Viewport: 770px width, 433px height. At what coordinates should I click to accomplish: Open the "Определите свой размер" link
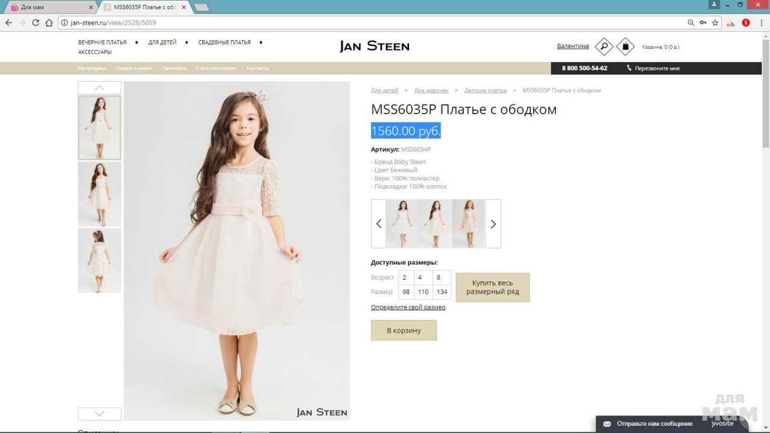click(x=408, y=307)
